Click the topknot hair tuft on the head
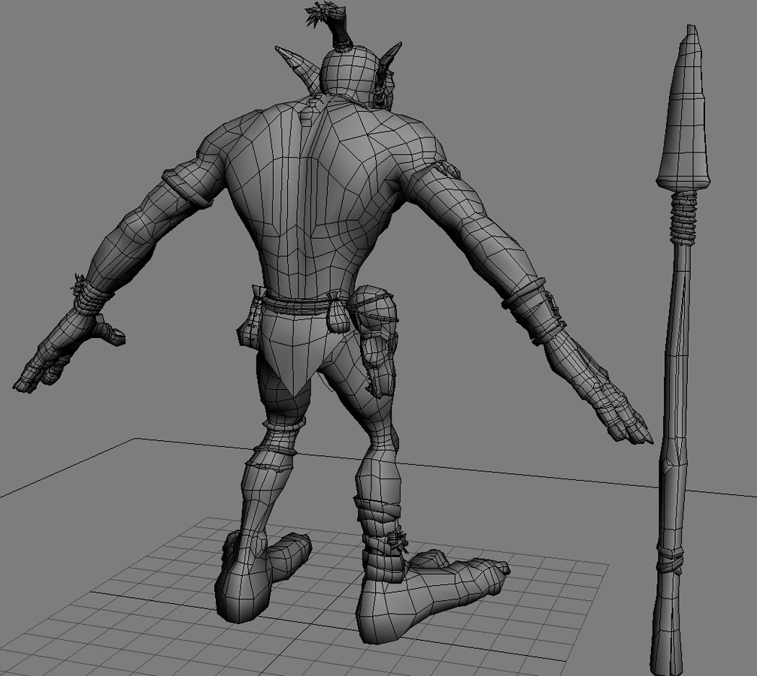Screen dimensions: 757x676 [x=332, y=26]
